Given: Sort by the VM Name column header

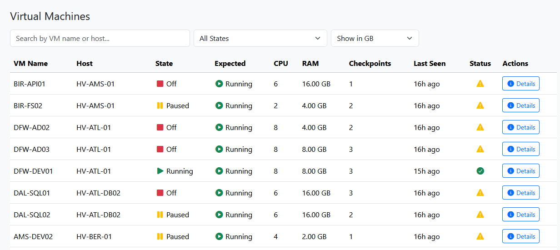Looking at the screenshot, I should [x=30, y=64].
